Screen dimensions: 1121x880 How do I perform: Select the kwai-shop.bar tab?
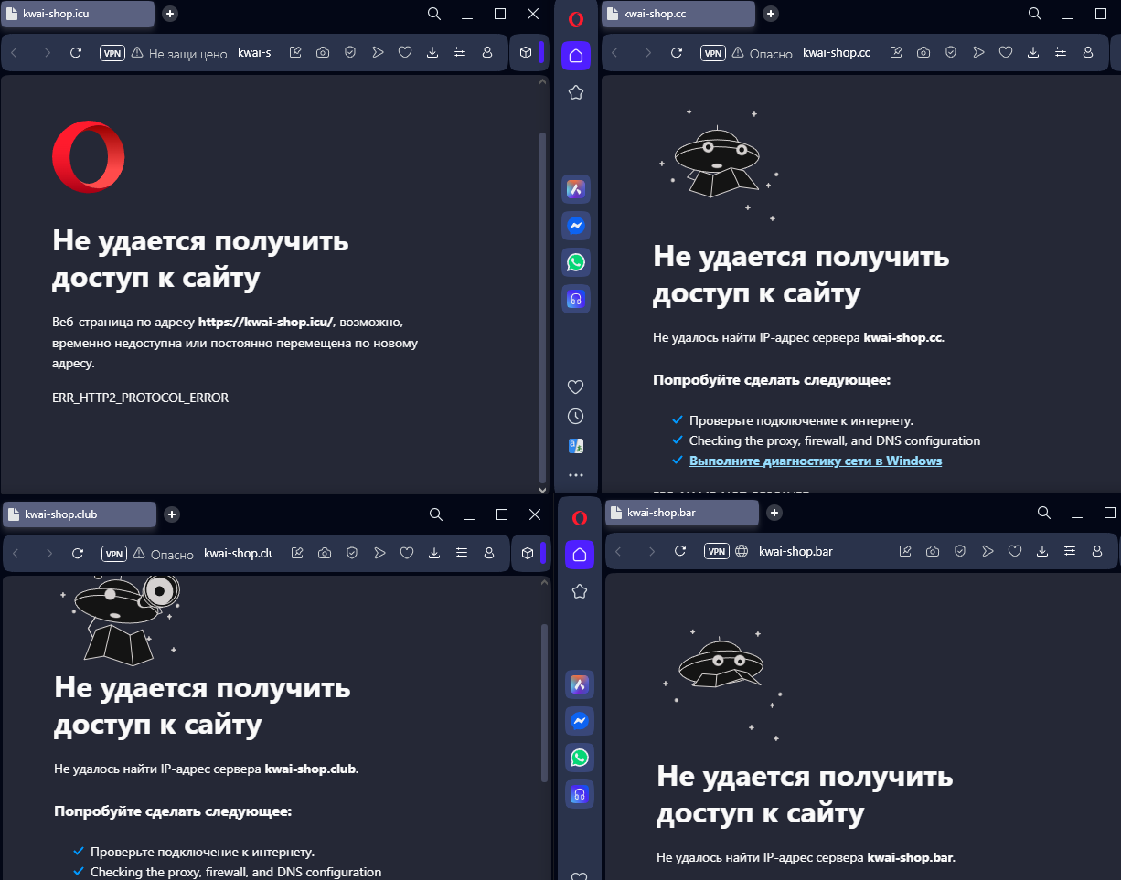(680, 513)
